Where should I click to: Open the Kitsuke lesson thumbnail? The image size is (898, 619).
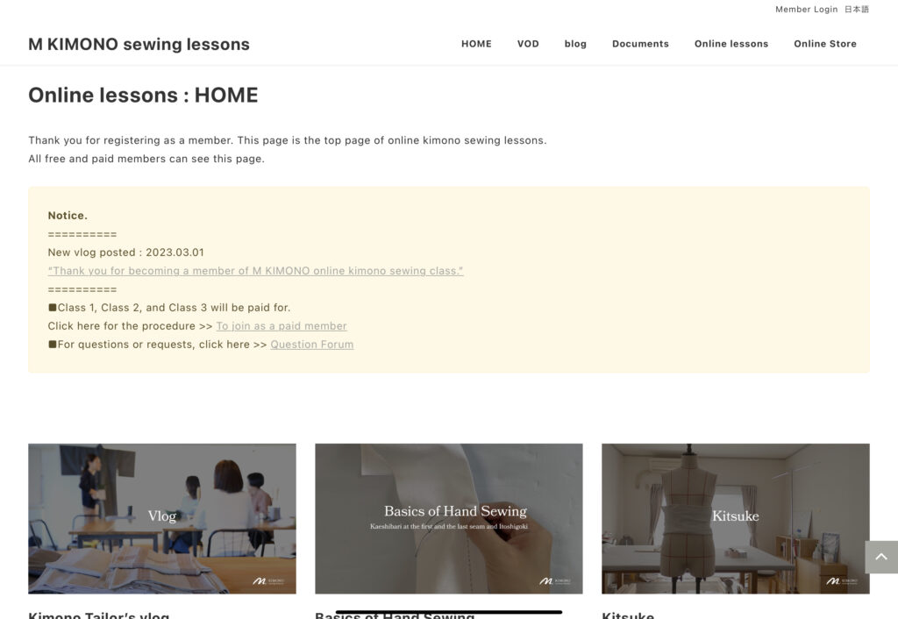(736, 518)
